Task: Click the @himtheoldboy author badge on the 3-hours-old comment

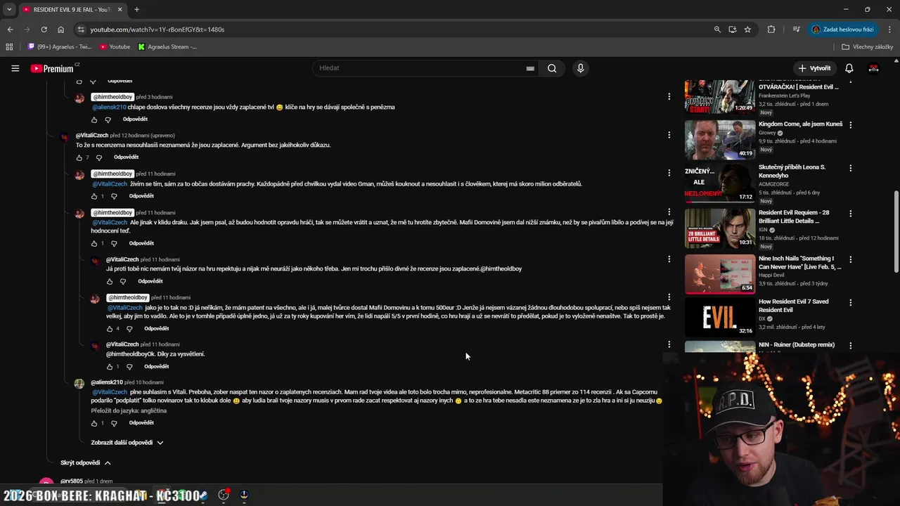Action: pyautogui.click(x=112, y=97)
